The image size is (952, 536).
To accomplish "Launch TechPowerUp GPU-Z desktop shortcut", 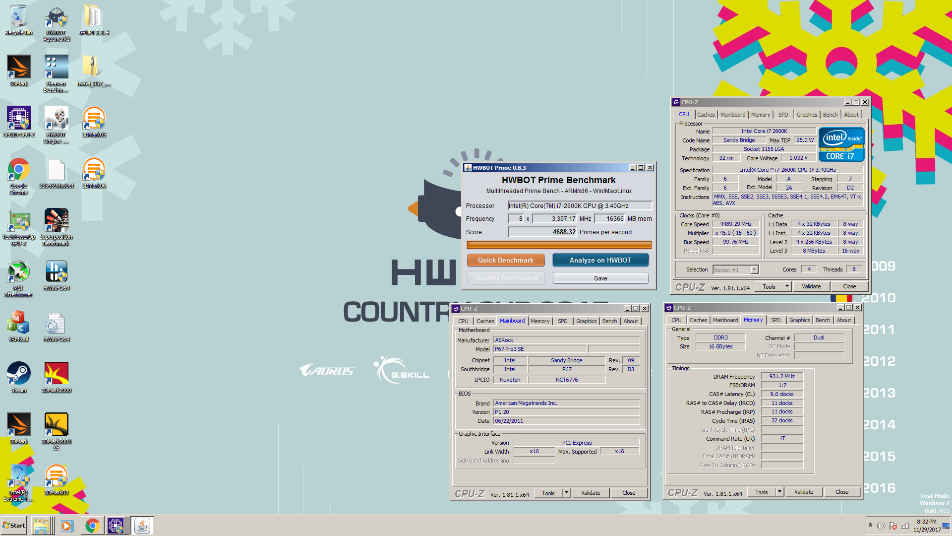I will [18, 227].
